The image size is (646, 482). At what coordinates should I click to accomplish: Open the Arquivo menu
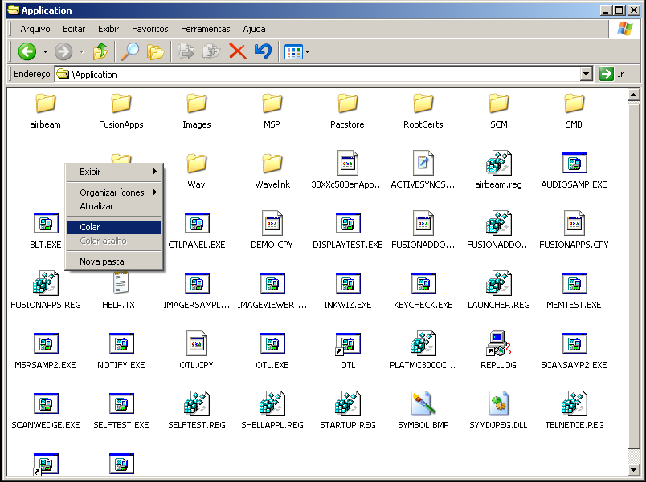click(35, 29)
